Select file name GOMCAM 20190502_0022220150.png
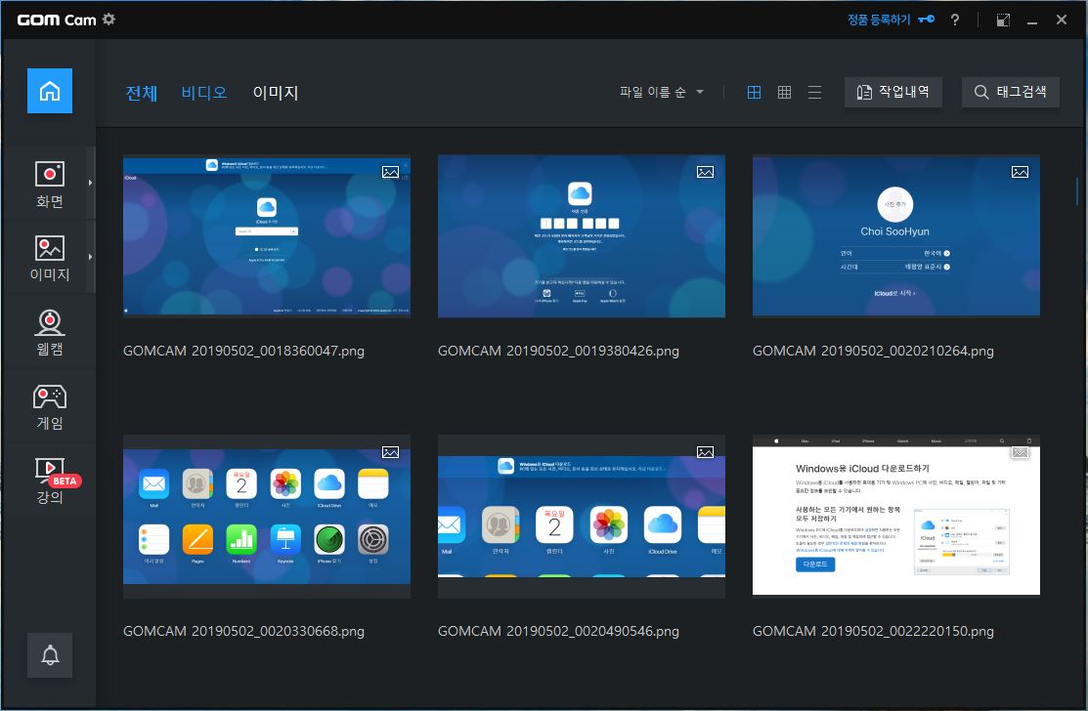The width and height of the screenshot is (1088, 711). click(x=873, y=631)
